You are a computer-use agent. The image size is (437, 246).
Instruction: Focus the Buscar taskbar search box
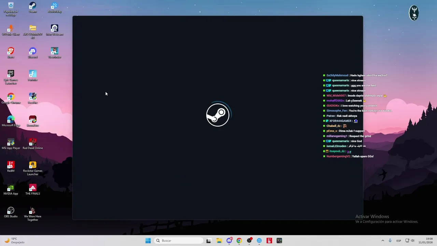pos(179,241)
